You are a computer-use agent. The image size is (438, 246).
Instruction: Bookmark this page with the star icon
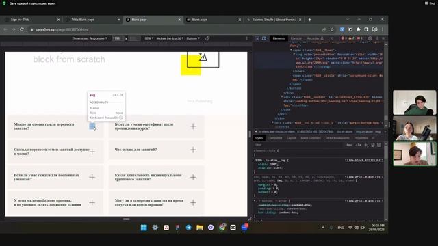coord(332,29)
